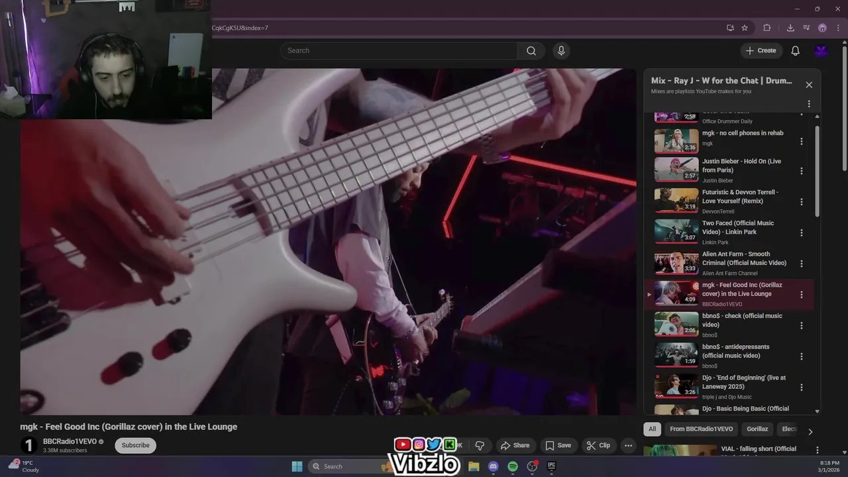Click the Mix playlist title
The image size is (848, 477).
[x=721, y=81]
